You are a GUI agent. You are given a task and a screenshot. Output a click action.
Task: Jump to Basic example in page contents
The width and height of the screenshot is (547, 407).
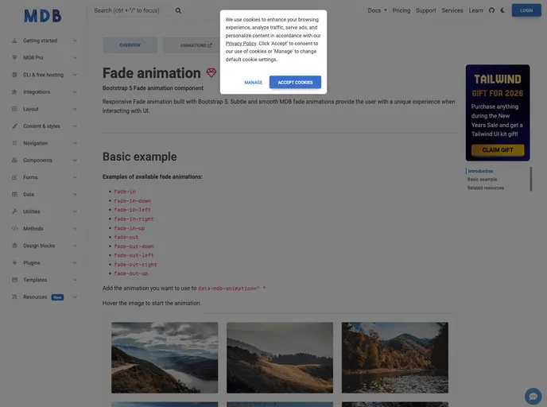click(x=482, y=180)
